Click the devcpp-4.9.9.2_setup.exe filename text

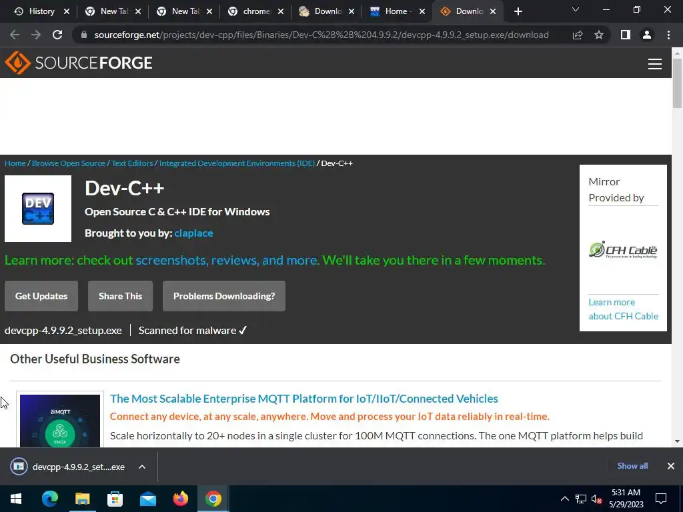coord(63,331)
